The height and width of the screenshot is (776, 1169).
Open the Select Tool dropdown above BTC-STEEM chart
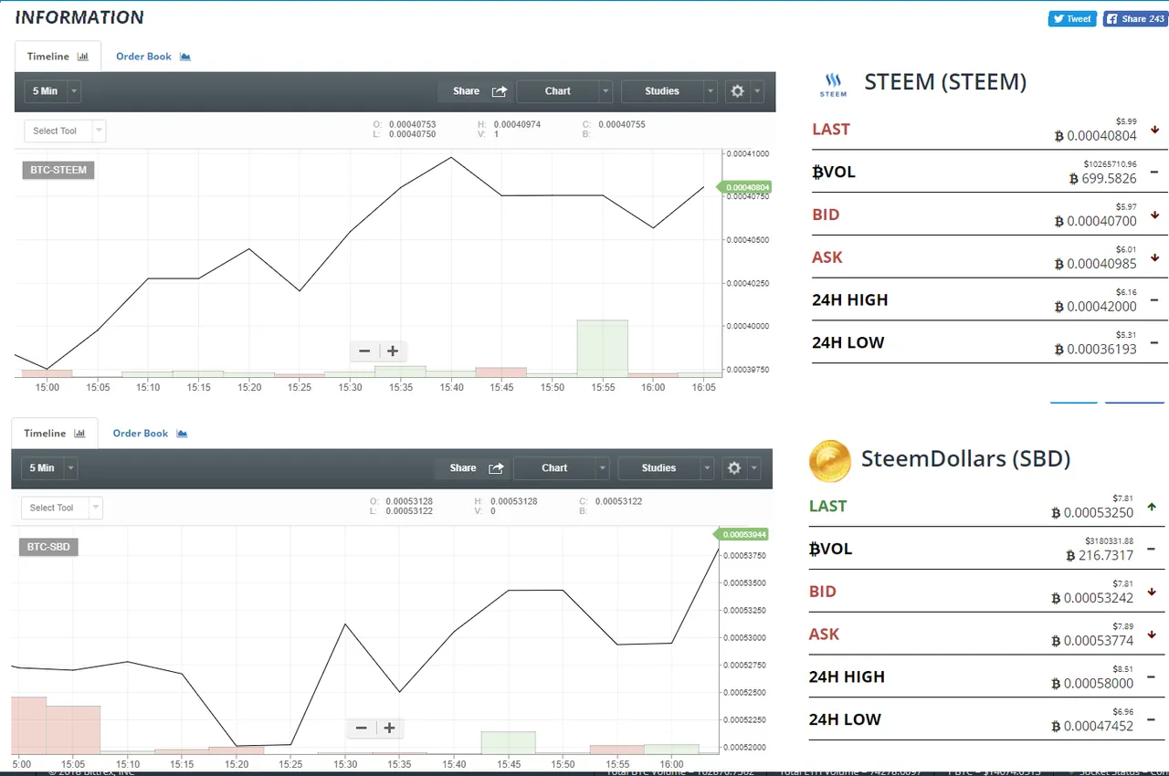coord(65,131)
